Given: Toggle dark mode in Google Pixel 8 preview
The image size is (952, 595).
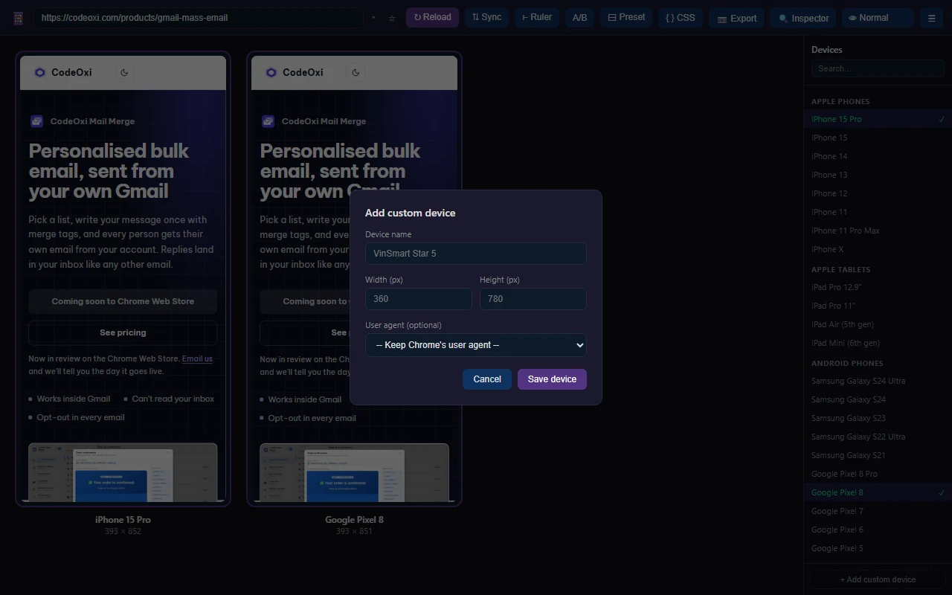Looking at the screenshot, I should point(356,72).
